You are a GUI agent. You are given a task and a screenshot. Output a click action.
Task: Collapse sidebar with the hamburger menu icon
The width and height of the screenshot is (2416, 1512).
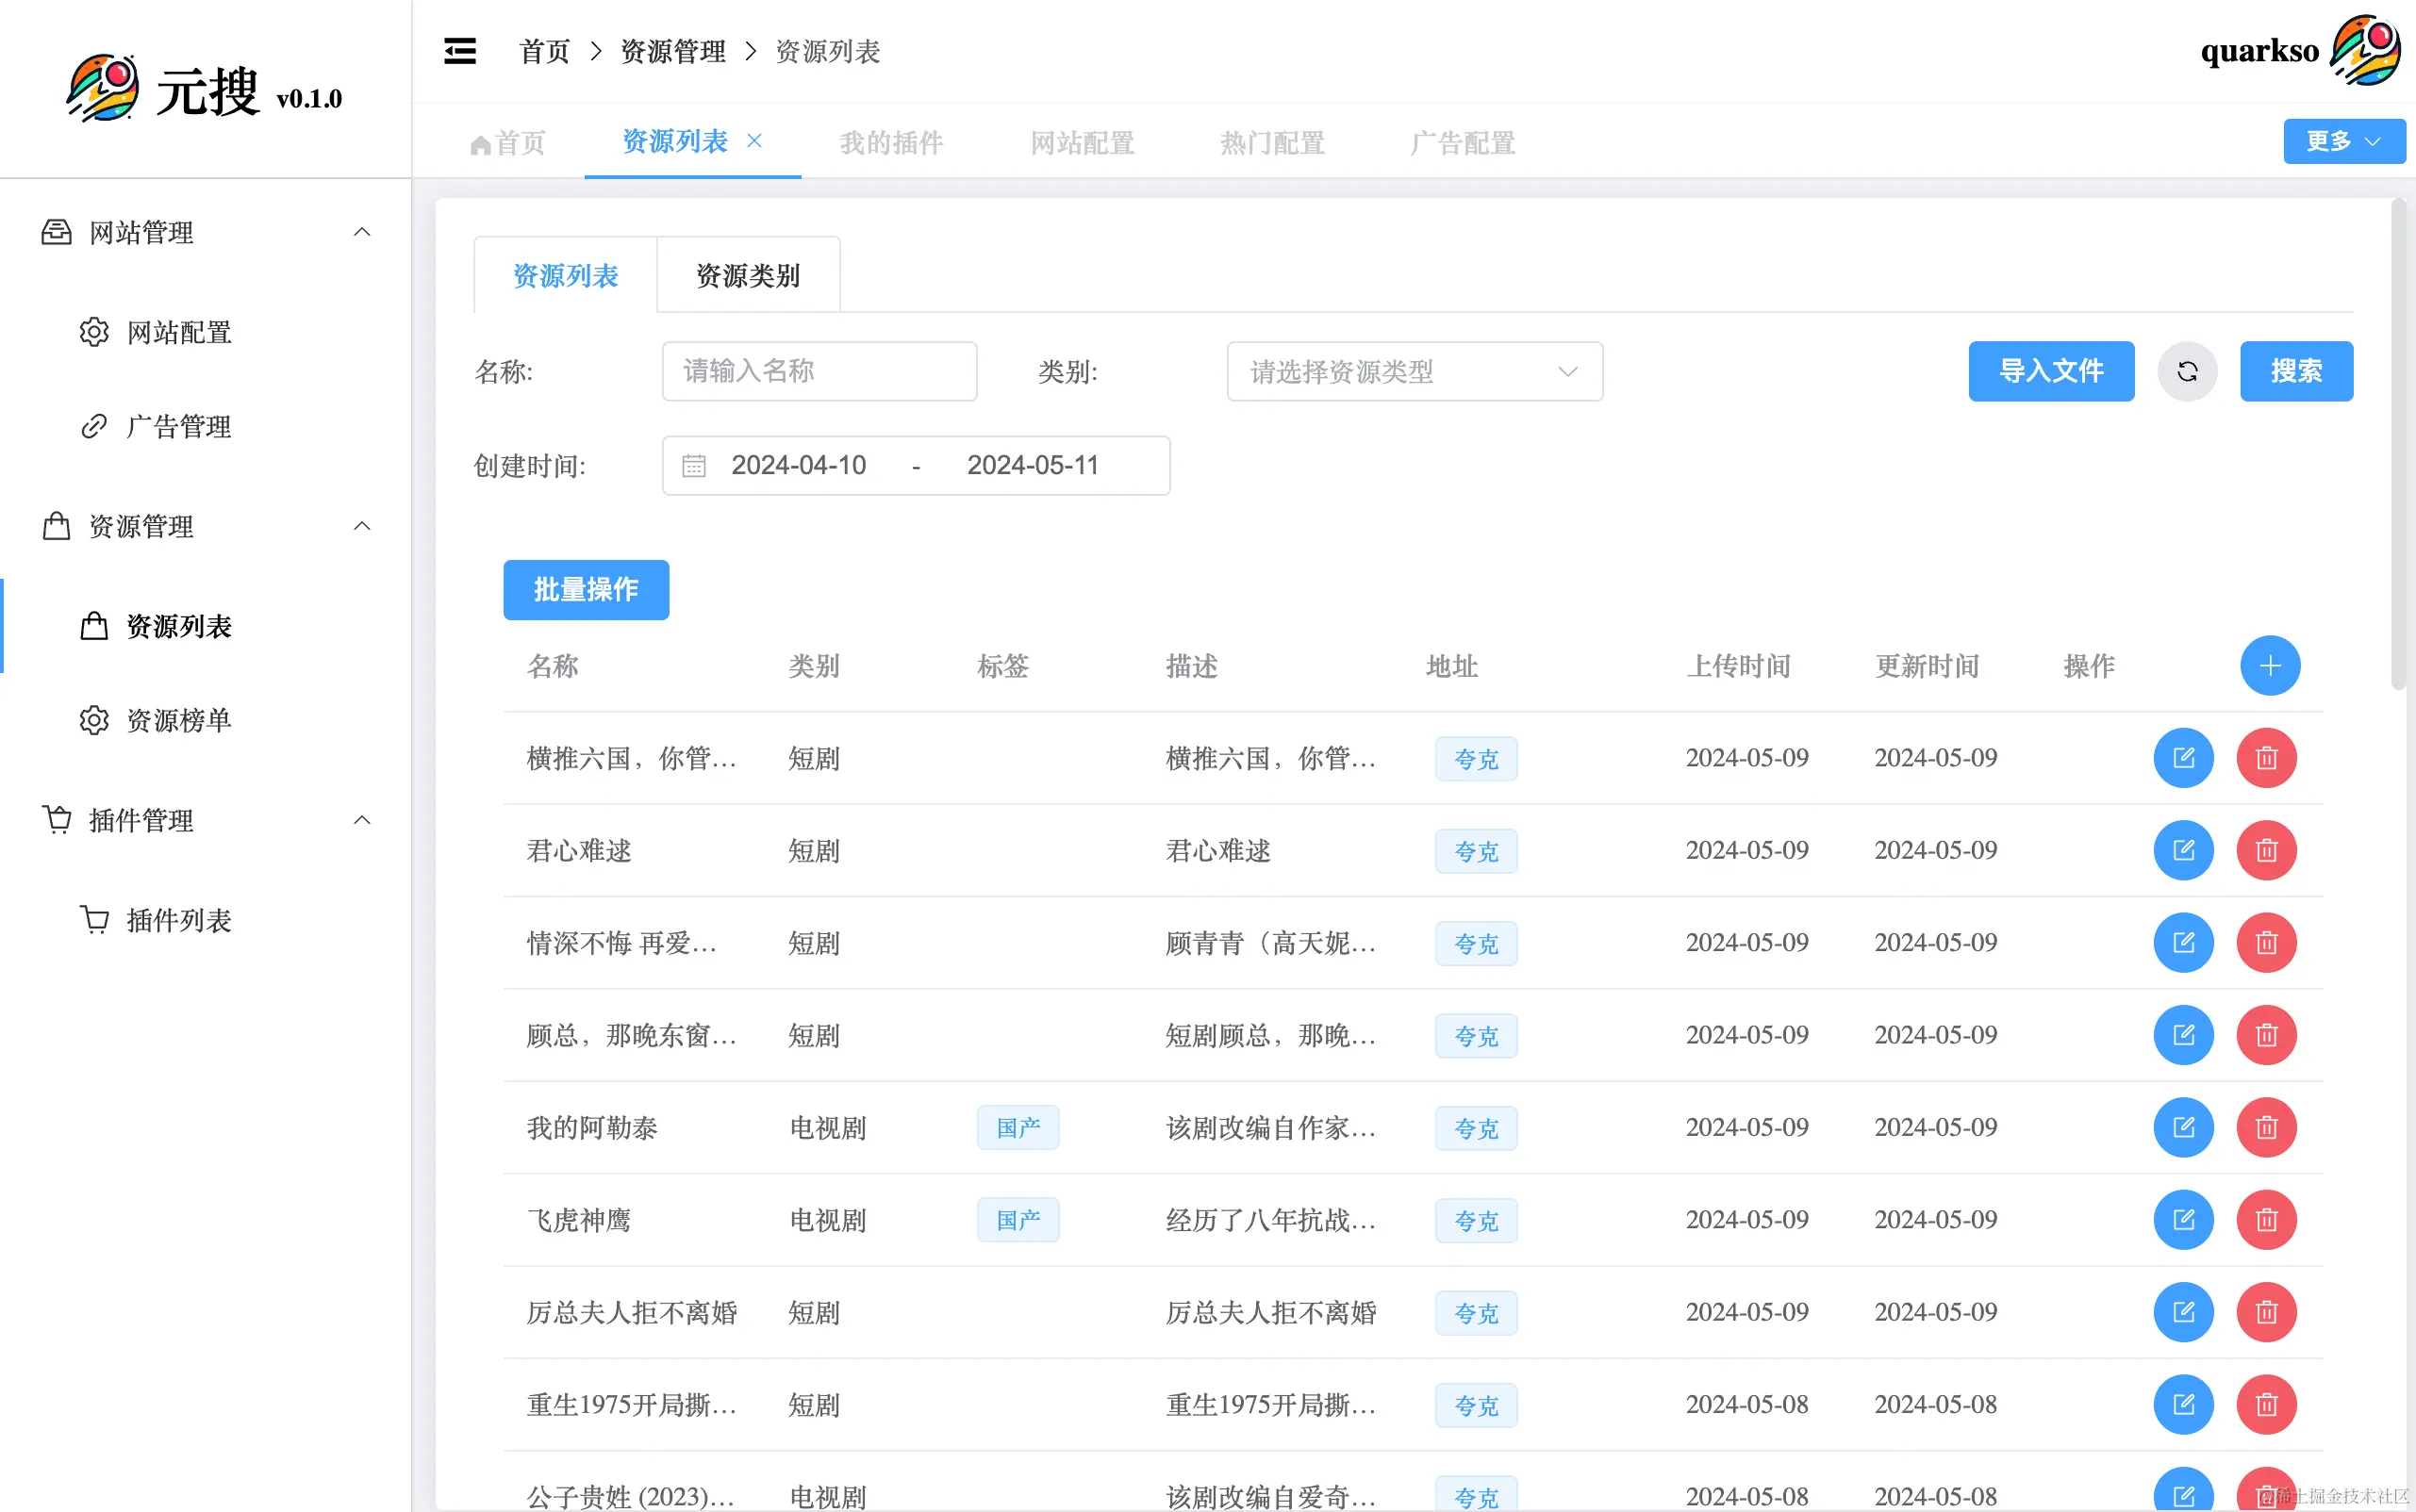click(460, 51)
